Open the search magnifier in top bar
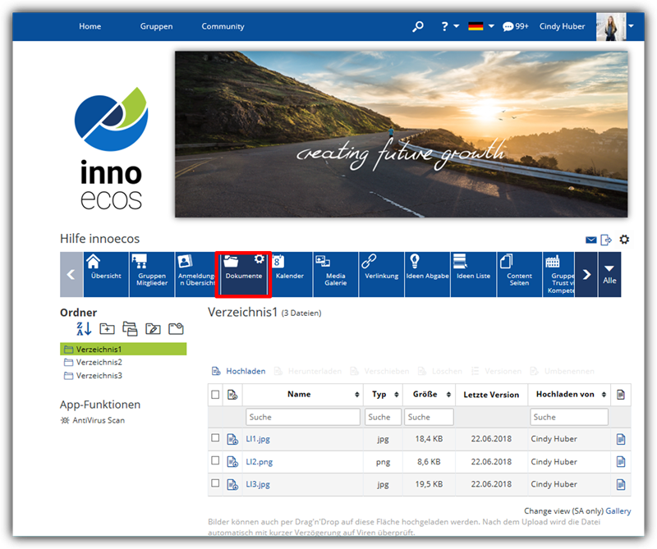Viewport: 657px width, 549px height. (418, 26)
